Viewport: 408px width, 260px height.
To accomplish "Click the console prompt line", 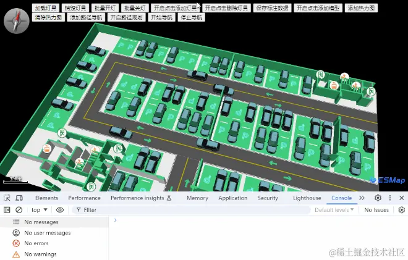I will 258,220.
